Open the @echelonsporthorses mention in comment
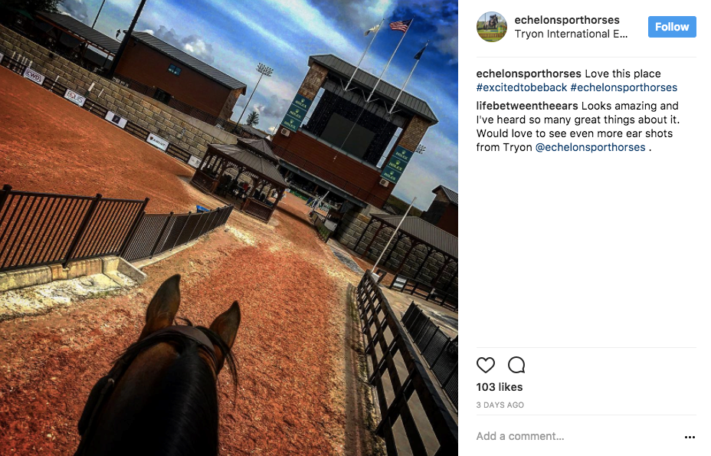Screen dimensions: 711x456 pos(591,147)
